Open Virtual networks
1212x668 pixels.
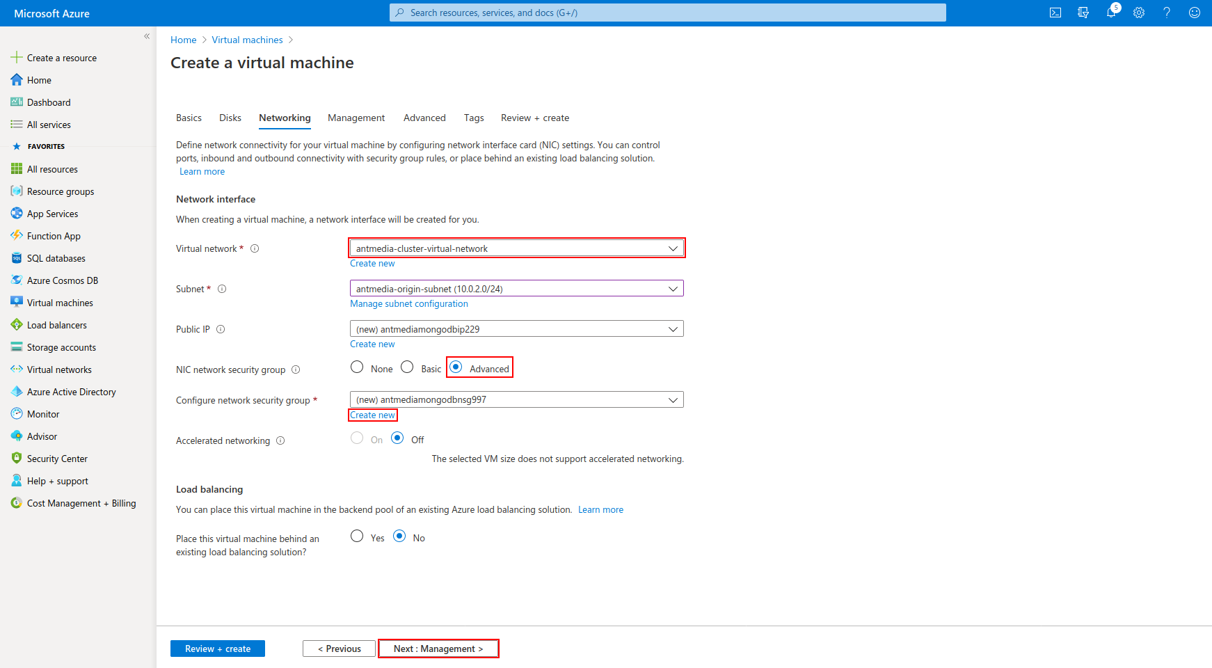(x=59, y=369)
